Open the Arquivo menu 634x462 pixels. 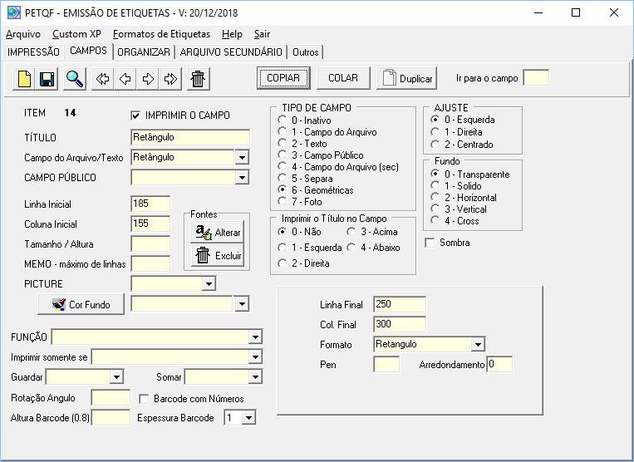pyautogui.click(x=23, y=34)
